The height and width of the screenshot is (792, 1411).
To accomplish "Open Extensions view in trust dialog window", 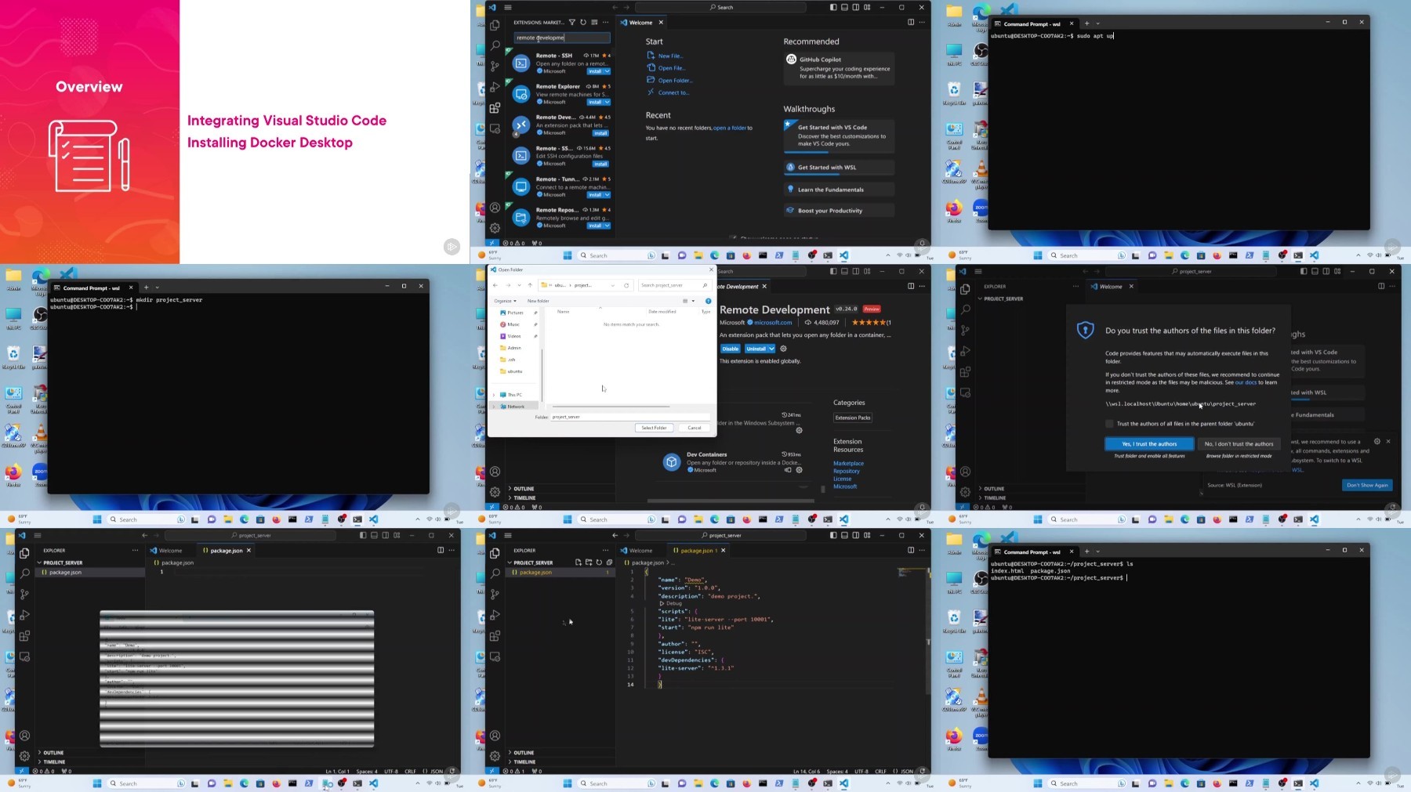I will tap(965, 372).
